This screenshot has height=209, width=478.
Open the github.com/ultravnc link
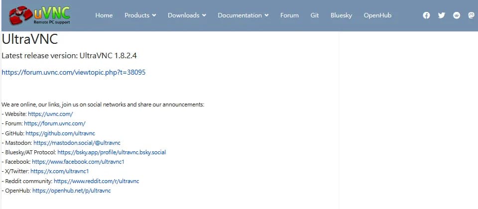click(60, 133)
